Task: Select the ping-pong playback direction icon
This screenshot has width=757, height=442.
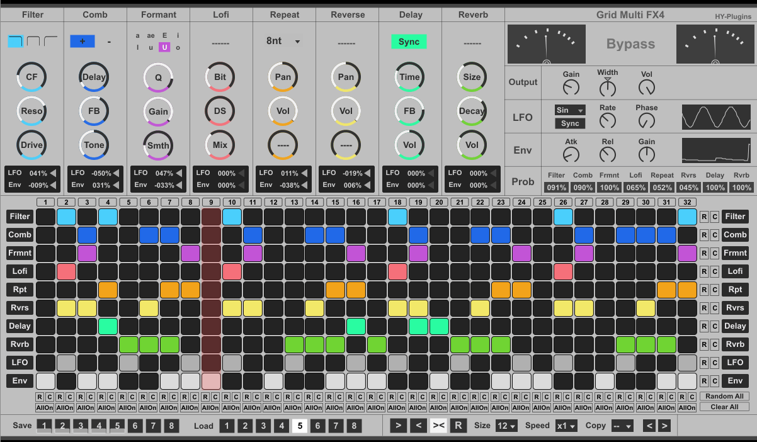Action: pos(438,426)
